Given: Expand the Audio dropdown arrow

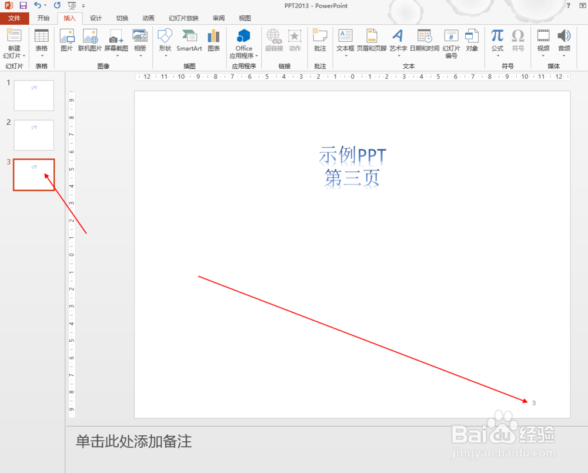Looking at the screenshot, I should [x=564, y=56].
